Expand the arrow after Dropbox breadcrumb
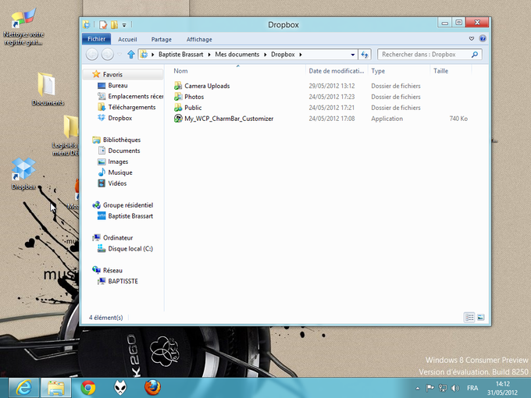Screen dimensions: 531x398 pos(301,55)
